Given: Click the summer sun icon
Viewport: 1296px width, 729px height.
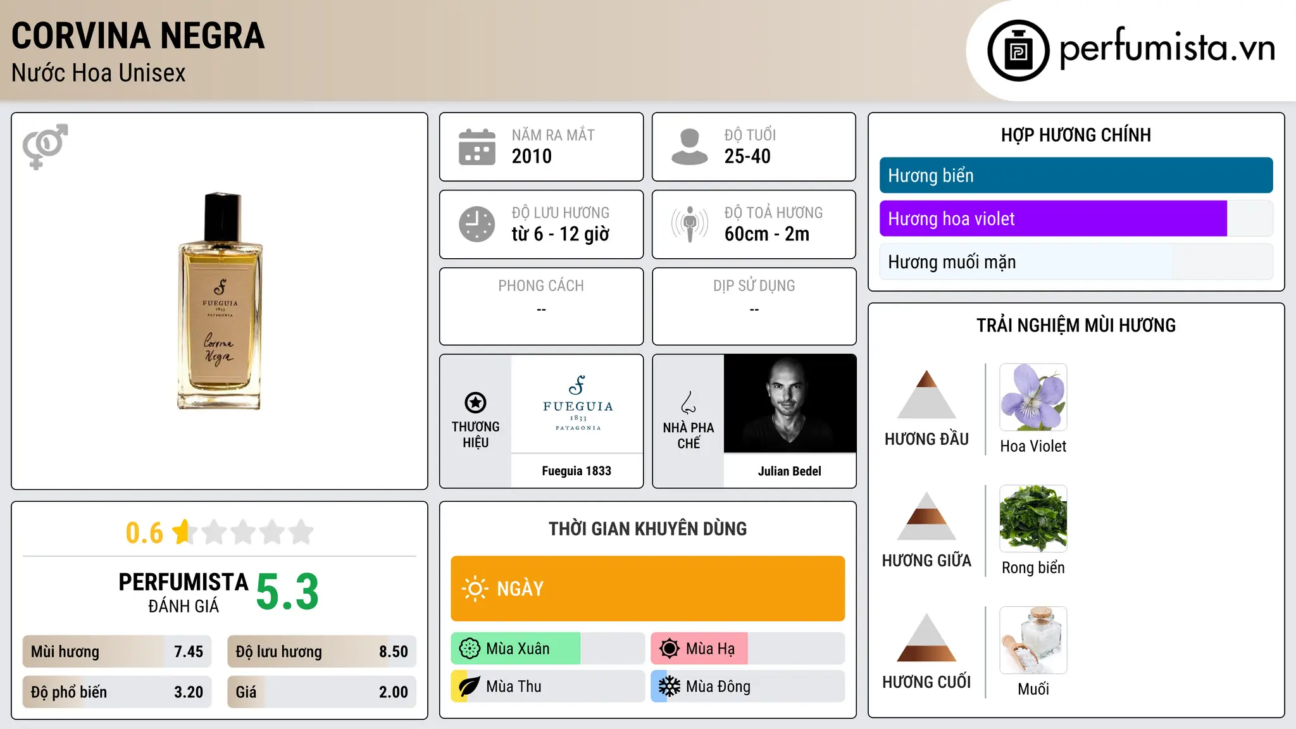Looking at the screenshot, I should point(670,649).
